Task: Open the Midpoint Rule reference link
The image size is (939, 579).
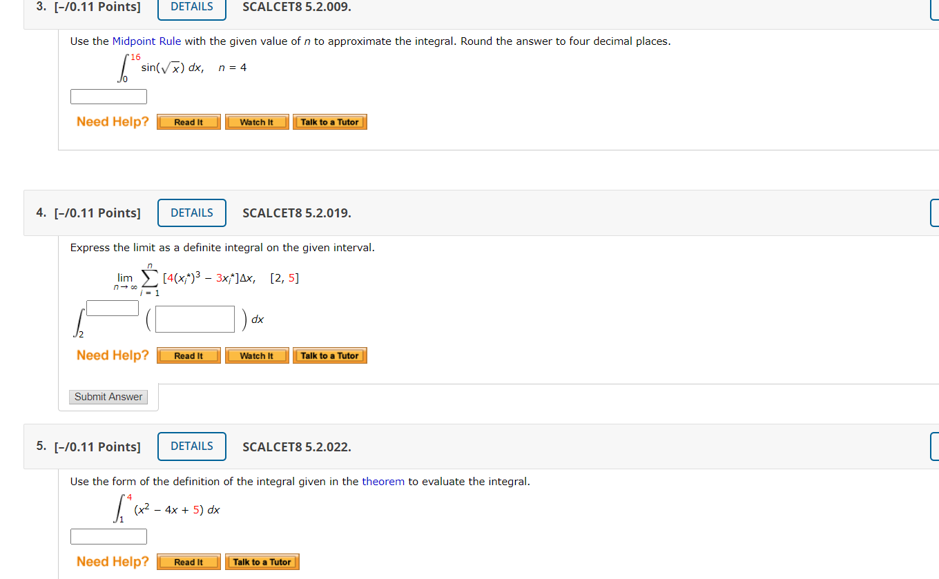Action: click(x=145, y=41)
